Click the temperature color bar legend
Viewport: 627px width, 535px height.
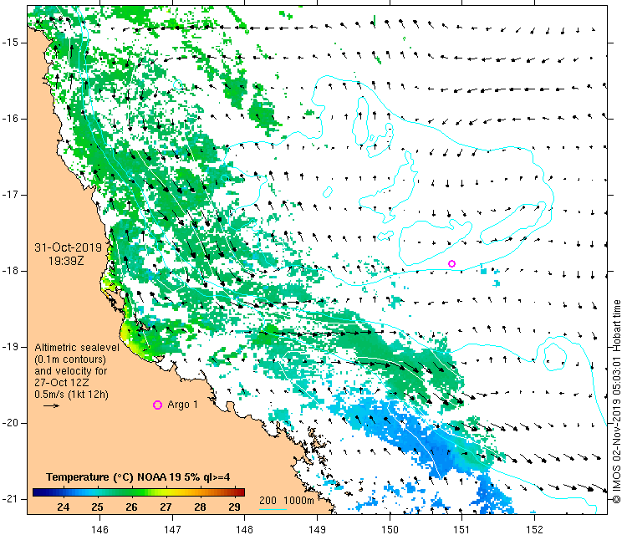point(138,492)
